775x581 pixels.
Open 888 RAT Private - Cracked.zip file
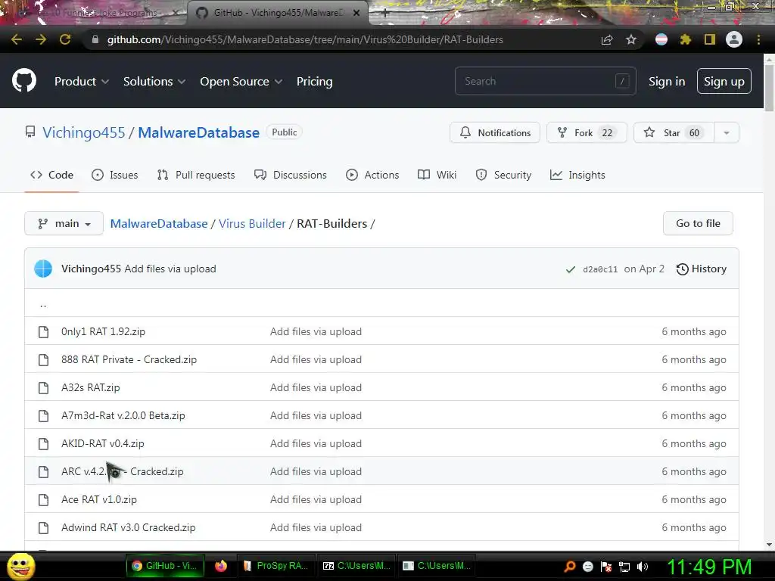click(x=129, y=359)
